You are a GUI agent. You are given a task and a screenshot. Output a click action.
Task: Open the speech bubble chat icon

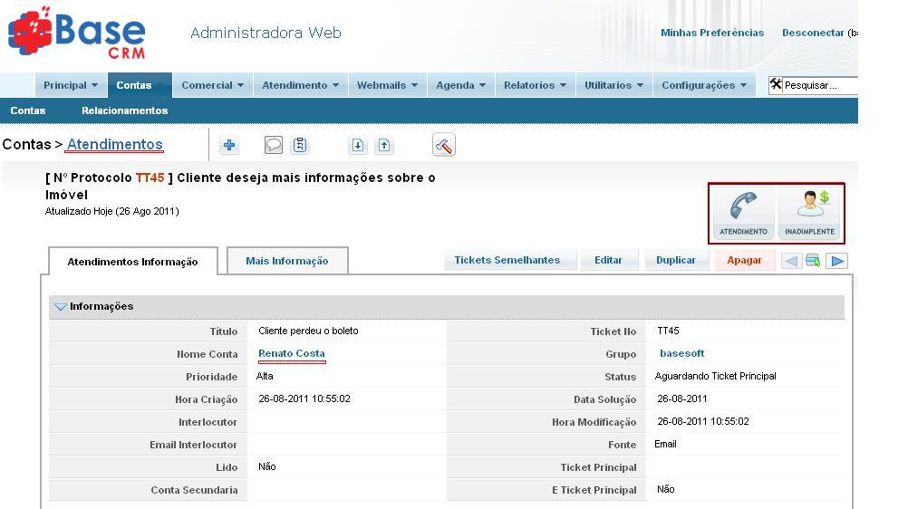[x=273, y=145]
